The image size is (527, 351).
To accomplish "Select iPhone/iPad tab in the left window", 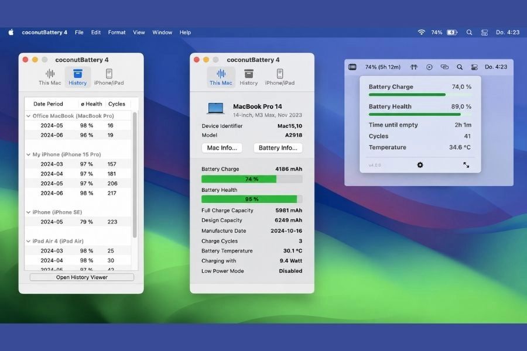I will pos(109,77).
